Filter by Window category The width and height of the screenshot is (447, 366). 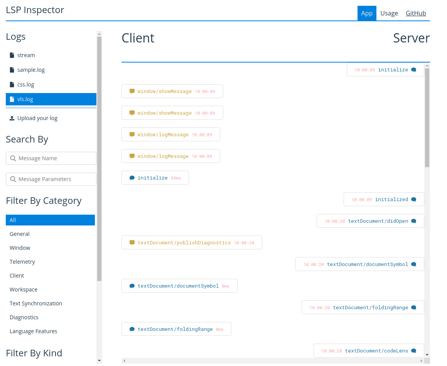click(50, 248)
